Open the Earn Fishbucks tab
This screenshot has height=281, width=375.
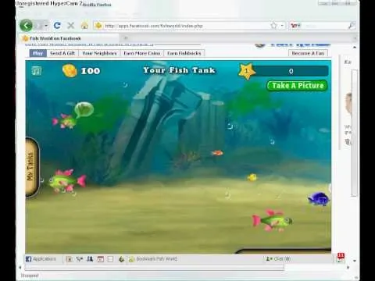[184, 53]
